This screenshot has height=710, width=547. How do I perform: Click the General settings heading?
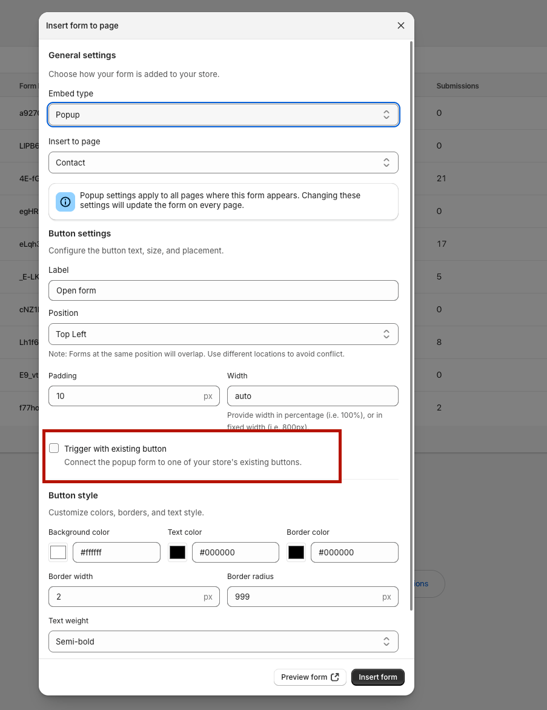point(82,55)
